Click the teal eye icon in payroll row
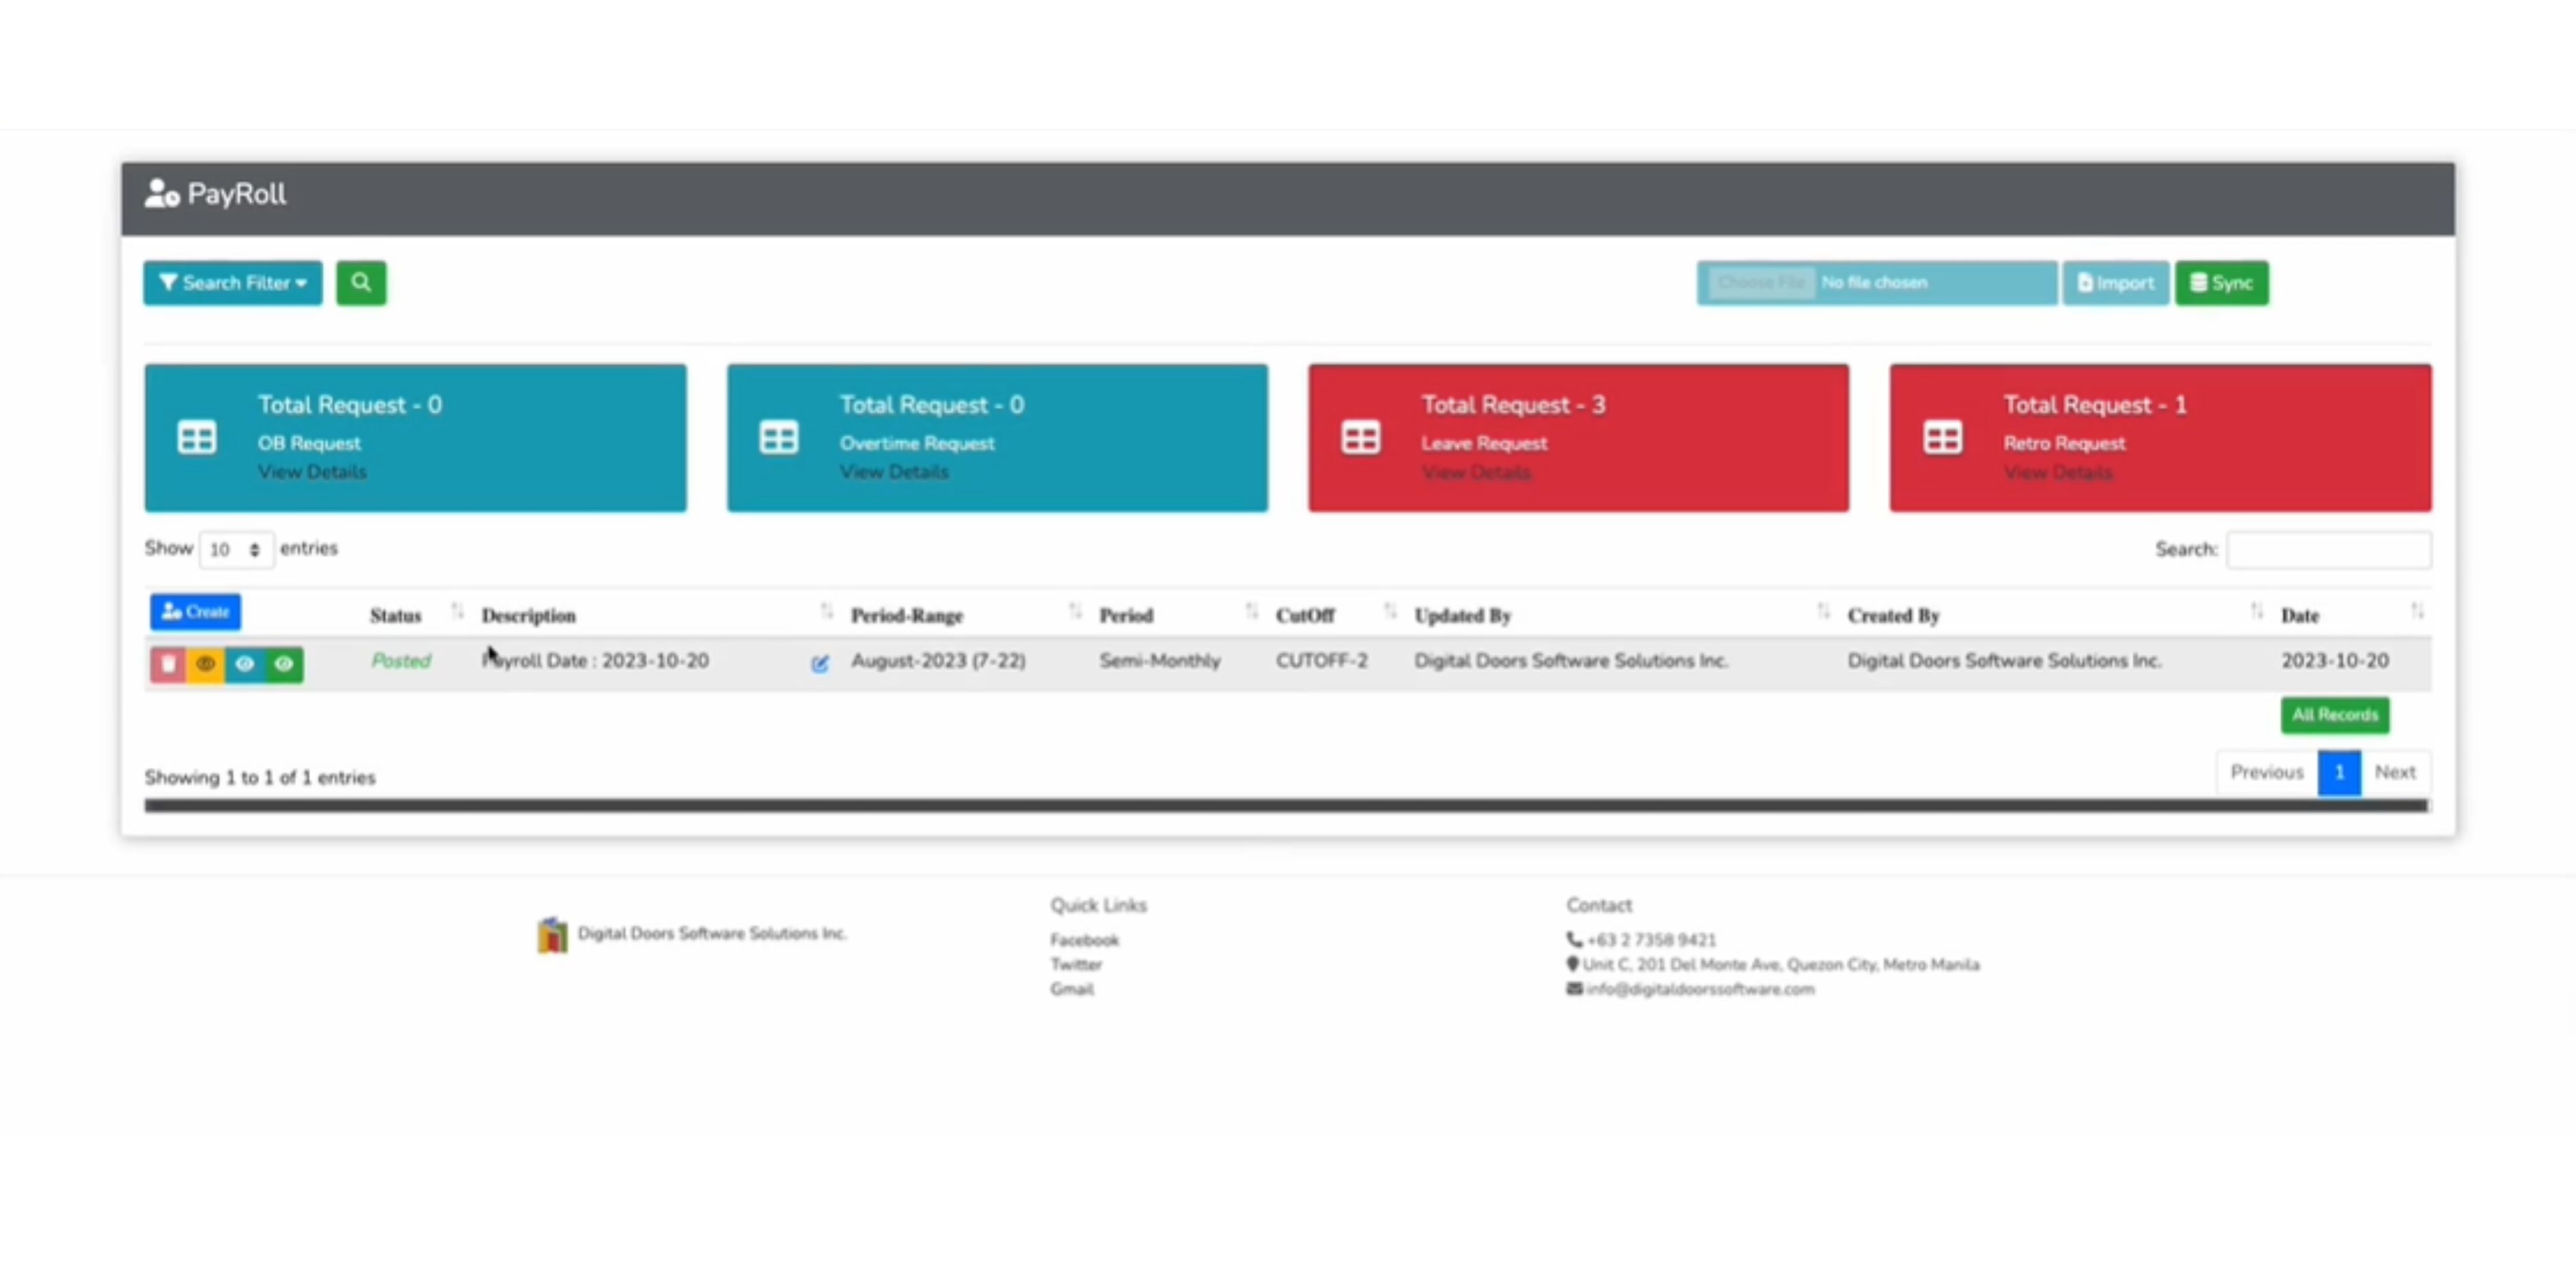The image size is (2576, 1288). (245, 664)
